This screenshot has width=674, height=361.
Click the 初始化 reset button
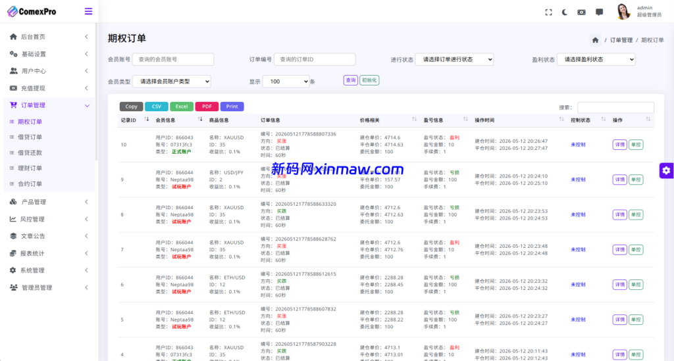point(369,80)
